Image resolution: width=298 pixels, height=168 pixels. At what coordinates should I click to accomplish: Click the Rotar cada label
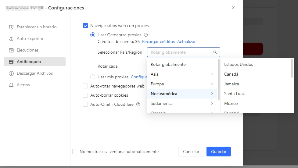pyautogui.click(x=108, y=66)
